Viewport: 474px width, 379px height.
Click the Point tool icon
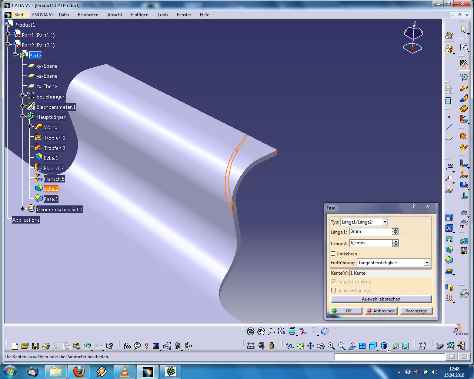point(449,117)
